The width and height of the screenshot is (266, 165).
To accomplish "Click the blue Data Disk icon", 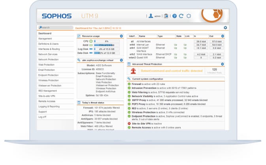I will pos(91,53).
